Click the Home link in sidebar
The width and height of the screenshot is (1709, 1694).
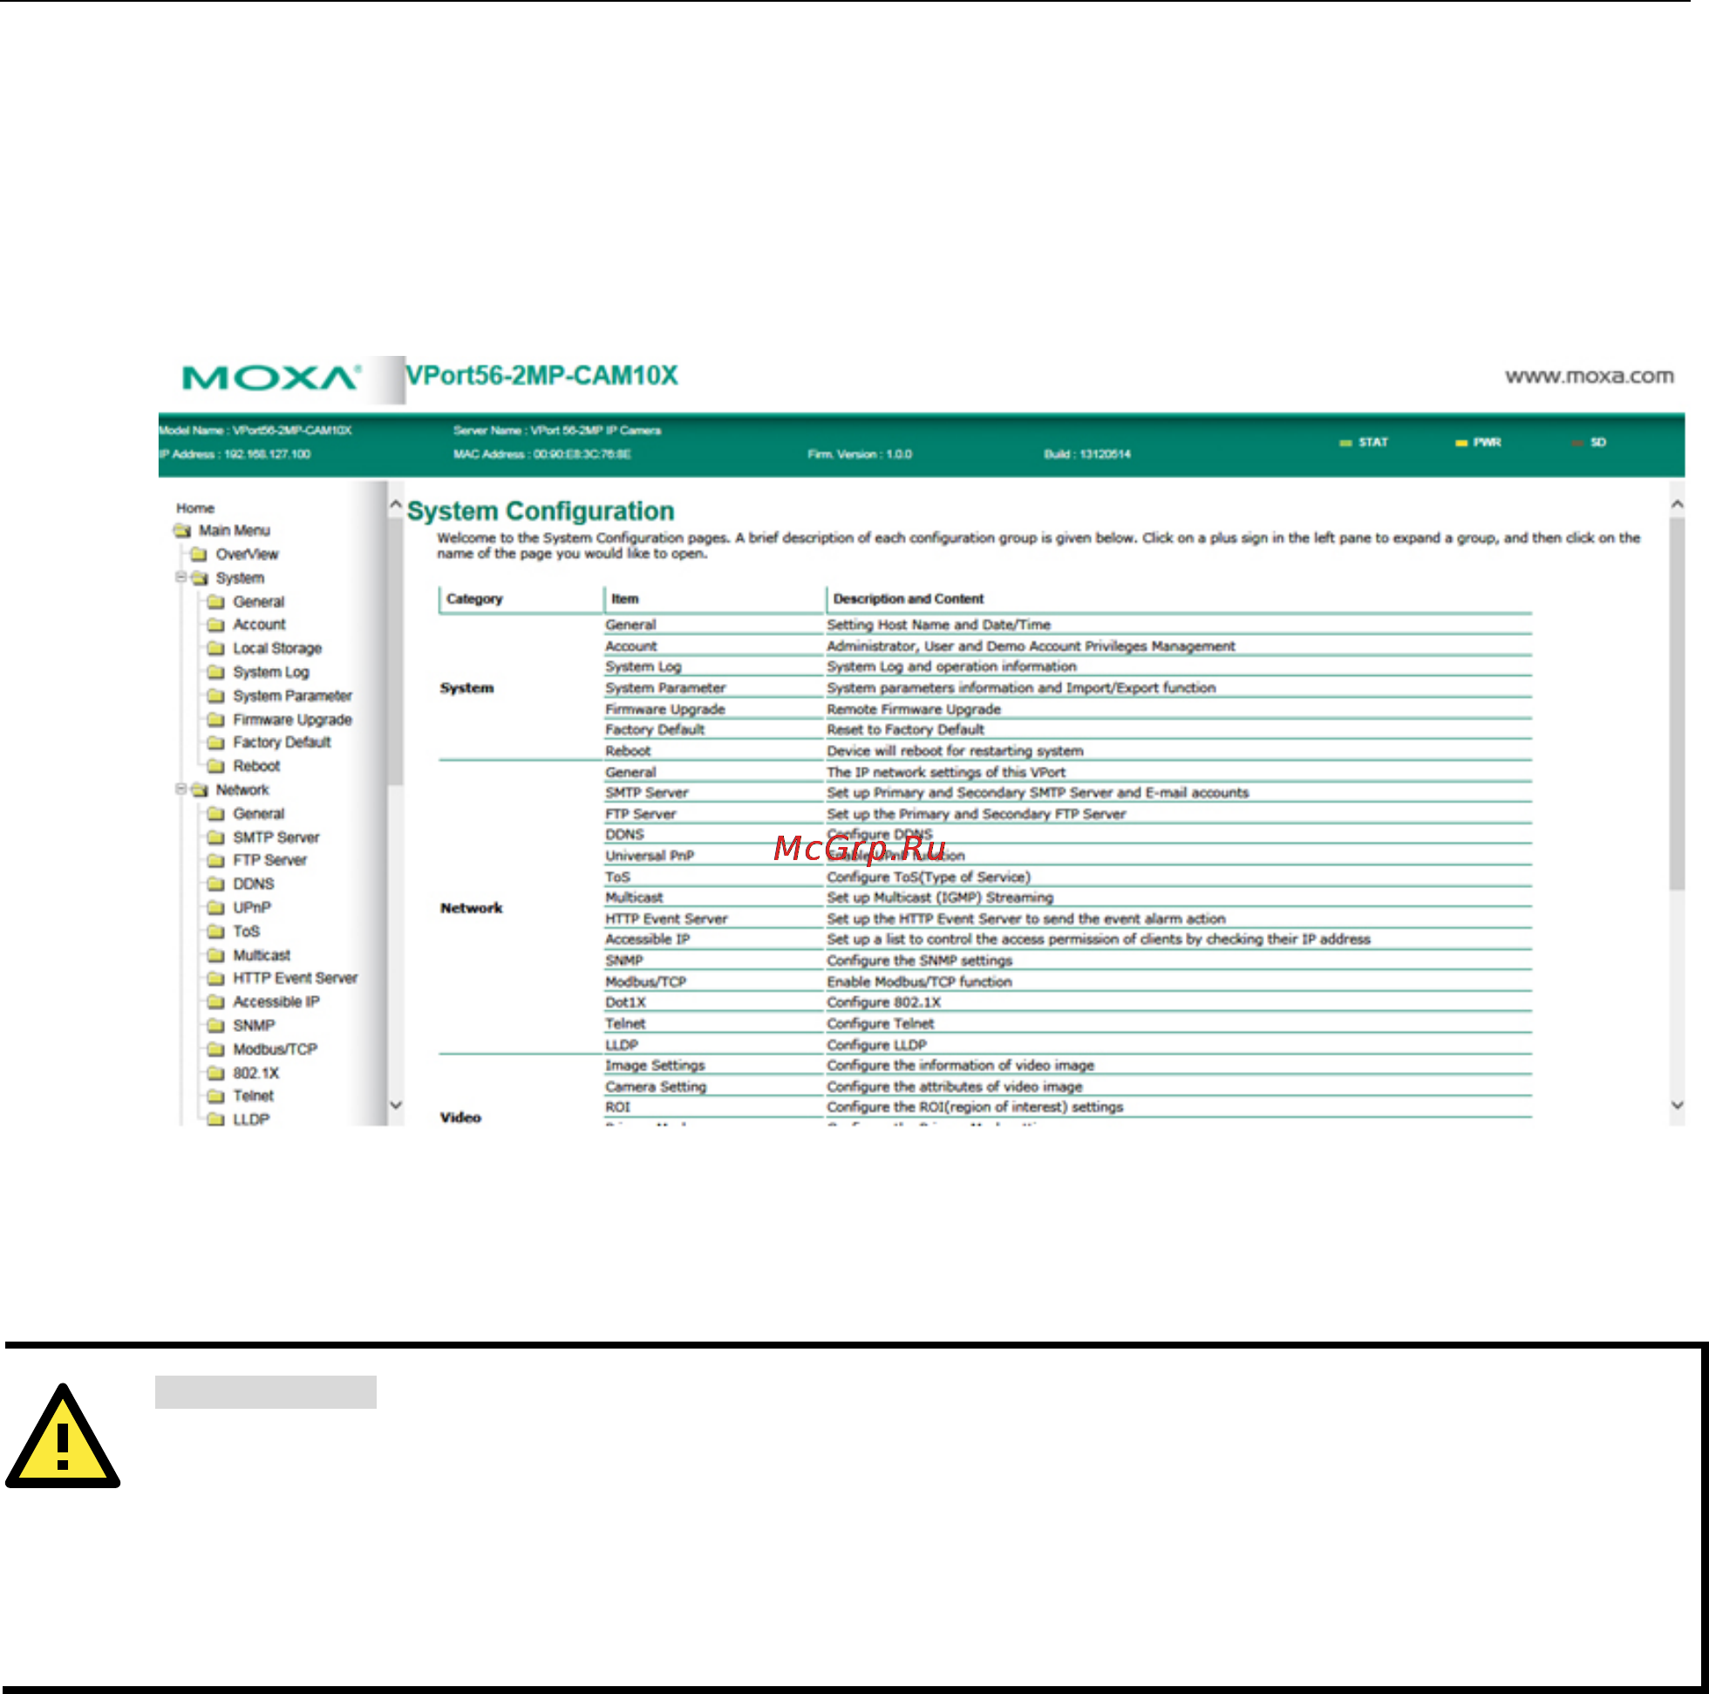point(194,508)
